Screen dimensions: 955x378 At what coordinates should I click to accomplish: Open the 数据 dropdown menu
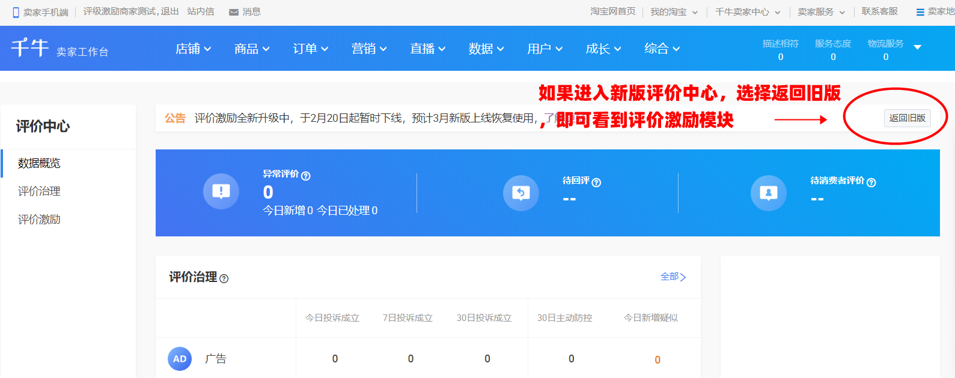point(486,49)
